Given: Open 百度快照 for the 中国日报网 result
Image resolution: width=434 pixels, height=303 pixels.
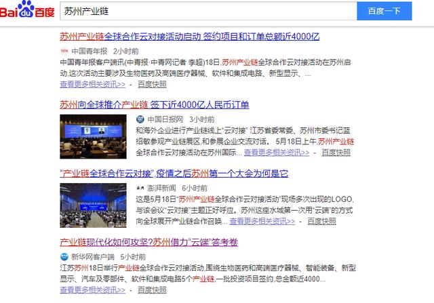Looking at the screenshot, I should (x=336, y=153).
